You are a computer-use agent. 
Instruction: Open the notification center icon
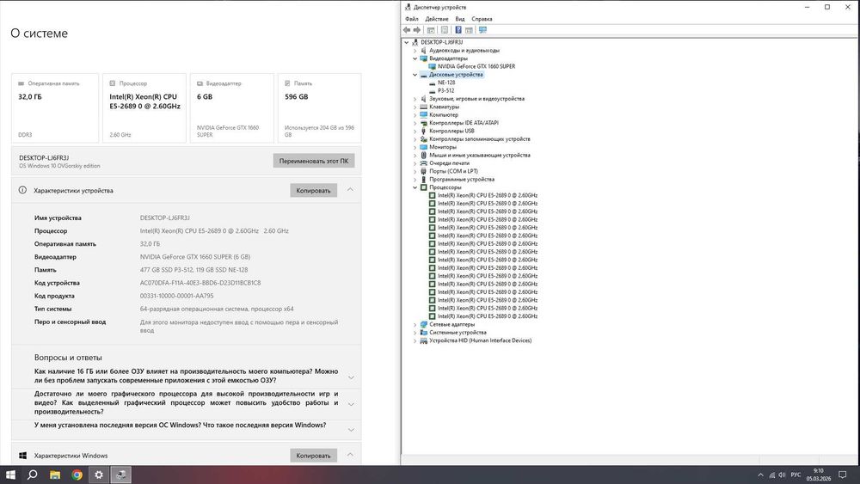[x=843, y=475]
